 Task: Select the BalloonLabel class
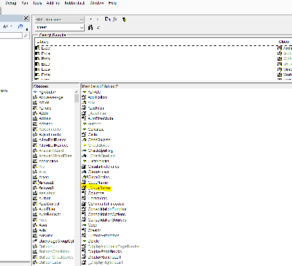(x=50, y=262)
